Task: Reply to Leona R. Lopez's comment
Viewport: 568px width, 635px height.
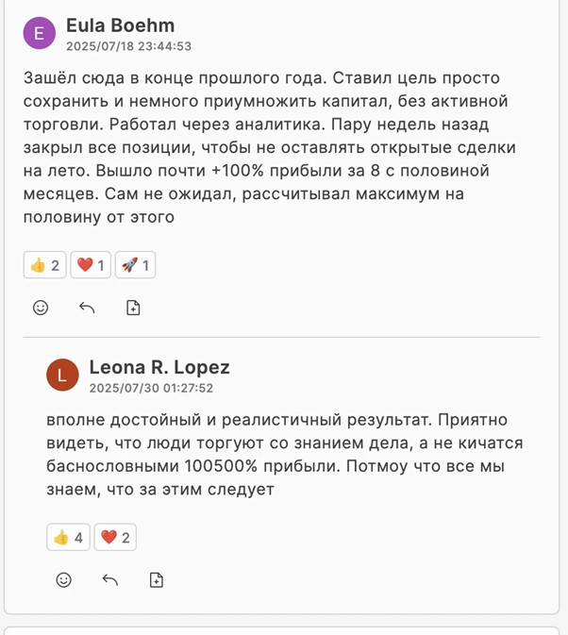Action: 110,579
